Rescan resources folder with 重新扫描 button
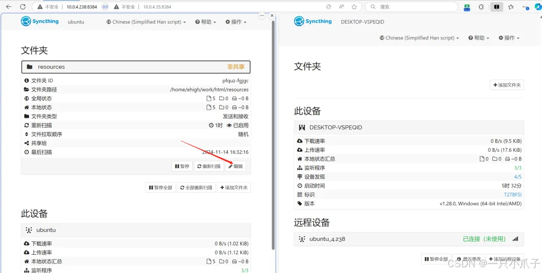Image resolution: width=542 pixels, height=273 pixels. click(x=209, y=166)
